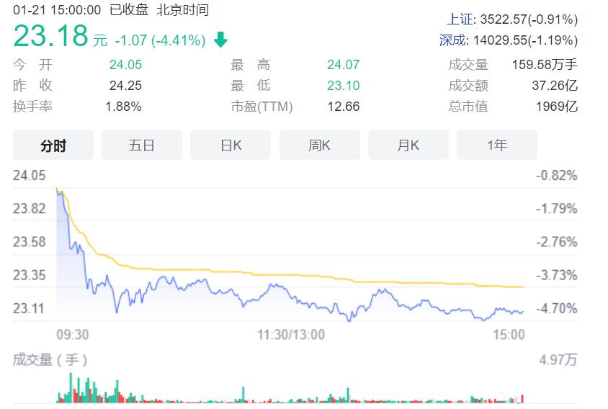
Task: Click the 09:30 time axis marker
Action: click(72, 334)
